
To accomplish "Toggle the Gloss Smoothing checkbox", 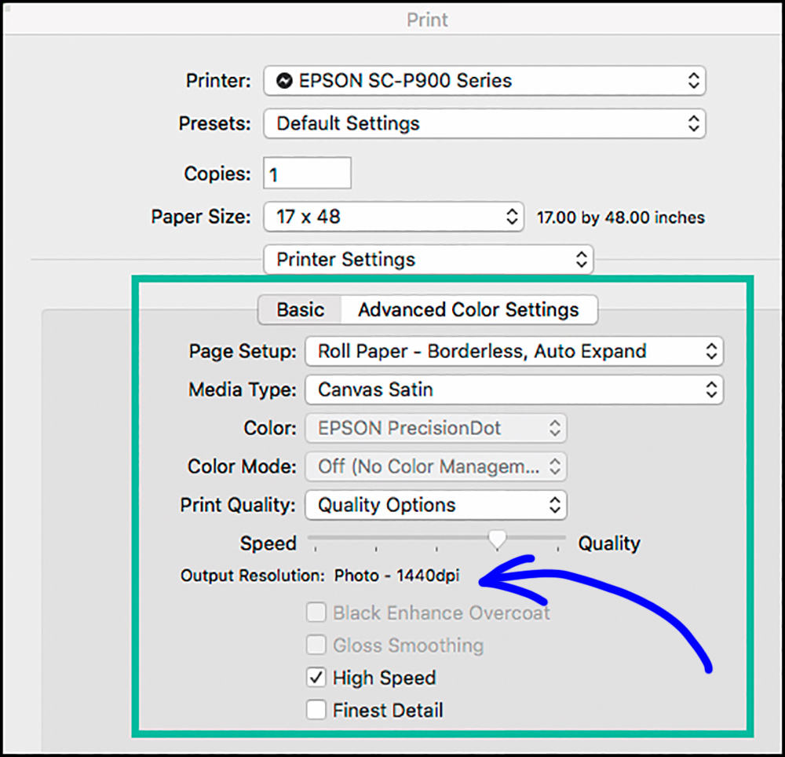I will click(316, 645).
